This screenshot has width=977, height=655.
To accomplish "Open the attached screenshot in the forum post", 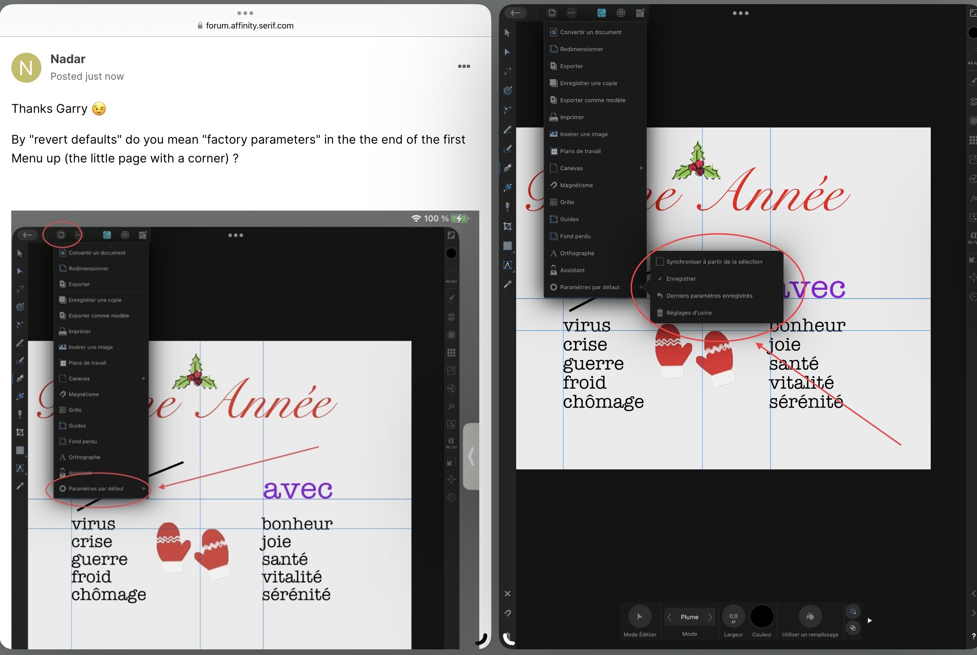I will coord(245,429).
